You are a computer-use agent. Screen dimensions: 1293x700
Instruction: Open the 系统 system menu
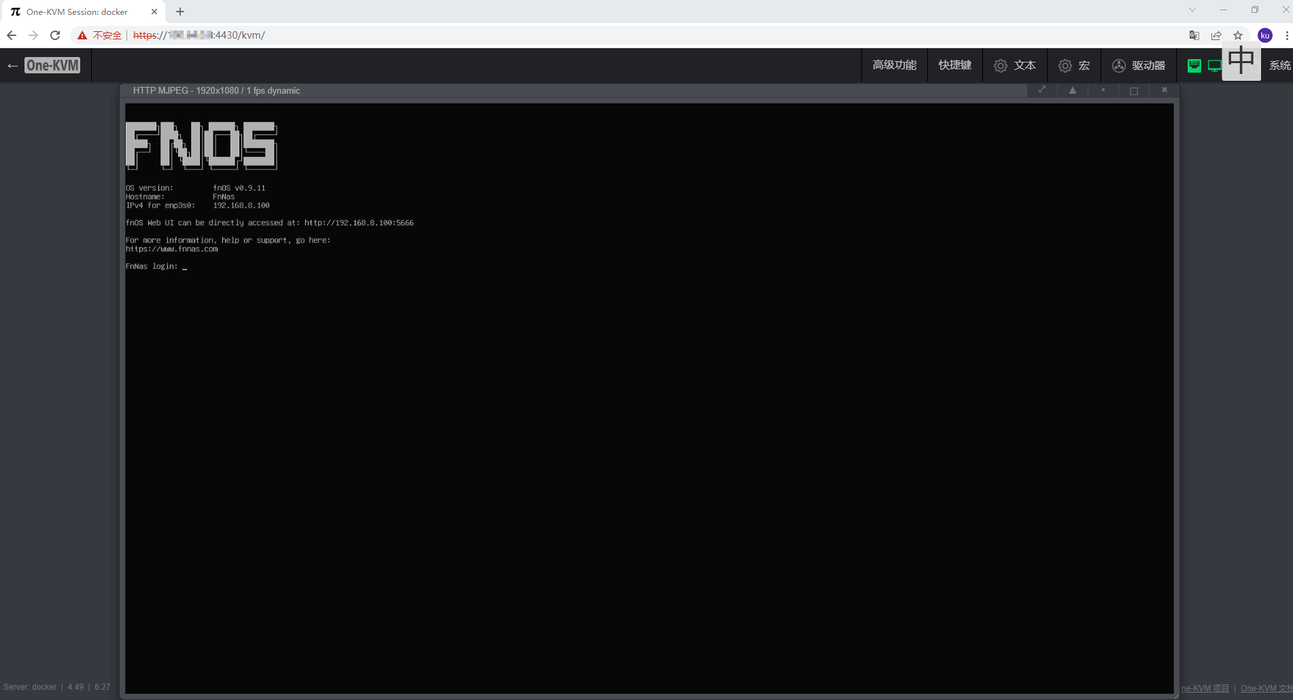1279,65
